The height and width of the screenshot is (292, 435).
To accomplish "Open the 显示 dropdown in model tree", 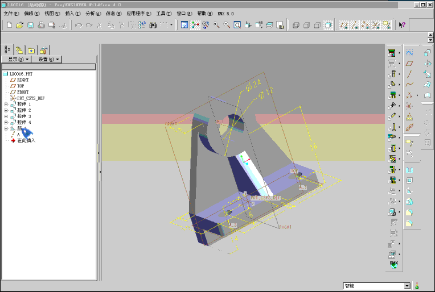I will [16, 59].
